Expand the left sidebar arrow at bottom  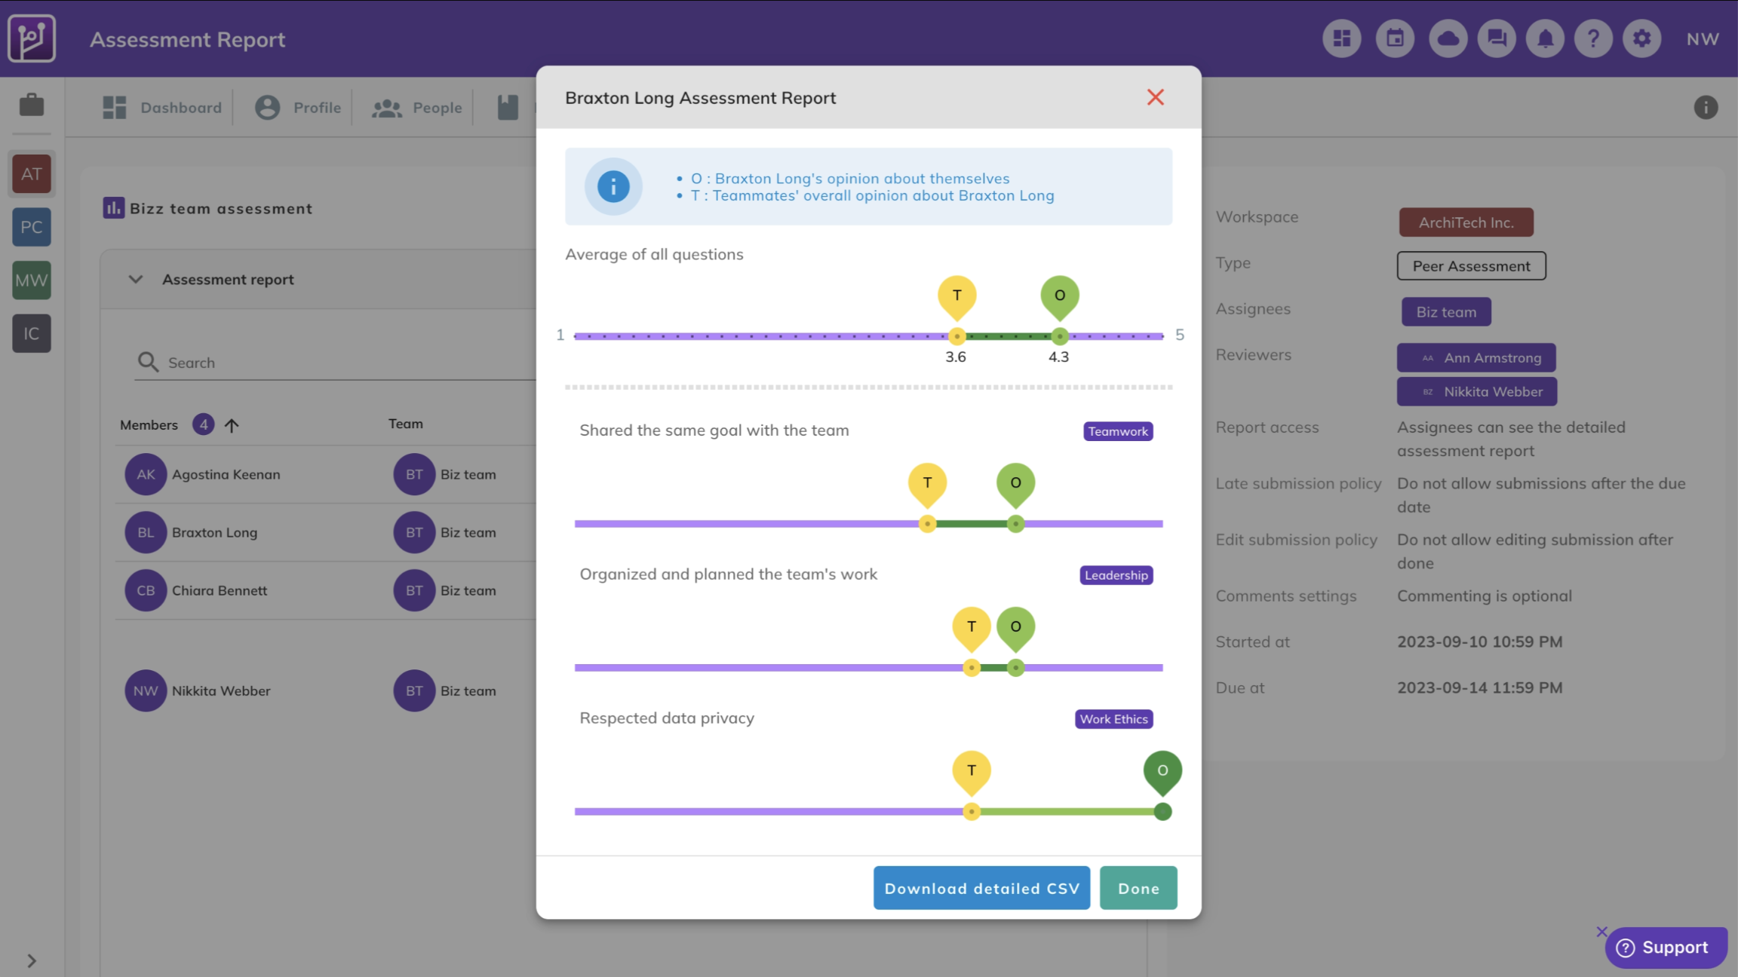pyautogui.click(x=32, y=960)
